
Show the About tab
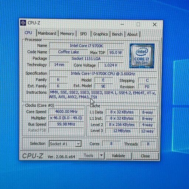pyautogui.click(x=132, y=34)
